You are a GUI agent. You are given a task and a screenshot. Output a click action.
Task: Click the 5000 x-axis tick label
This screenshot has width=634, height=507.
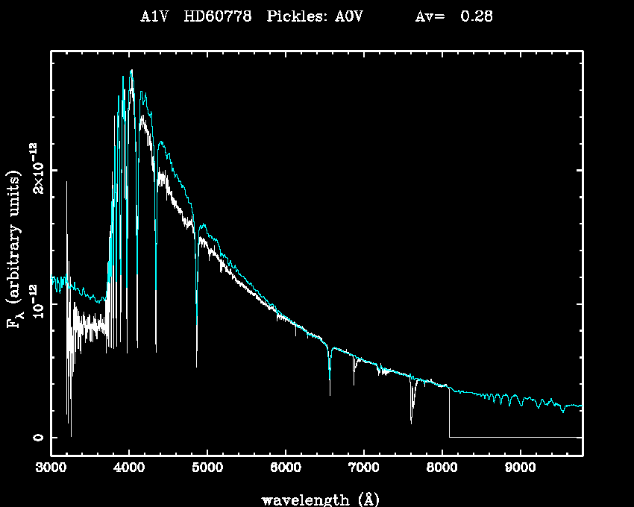click(x=207, y=467)
